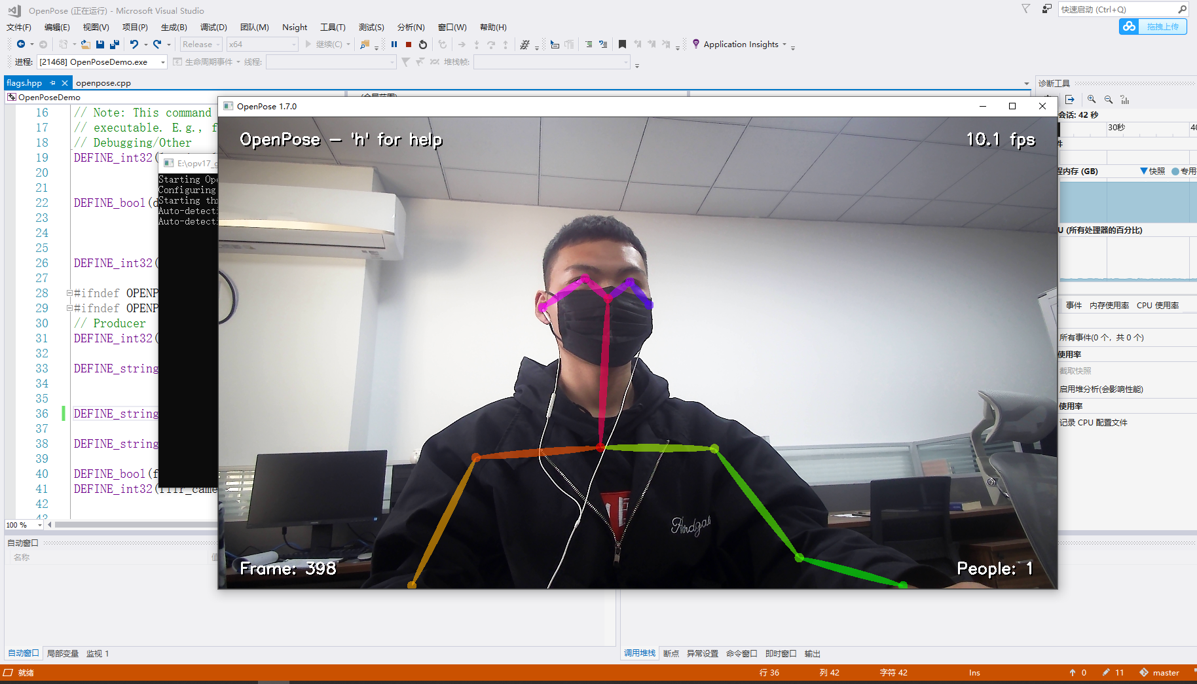Viewport: 1197px width, 684px height.
Task: Click 记录 CPU 配置文件 in Diagnostic Tools
Action: click(1092, 422)
